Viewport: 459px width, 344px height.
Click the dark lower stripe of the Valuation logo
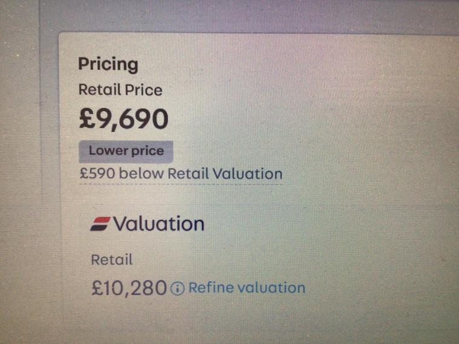coord(99,227)
